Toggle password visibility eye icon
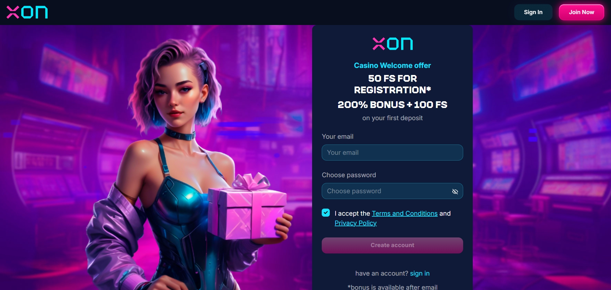Image resolution: width=611 pixels, height=290 pixels. point(455,191)
